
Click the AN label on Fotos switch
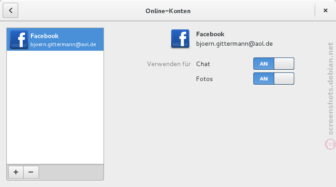263,79
